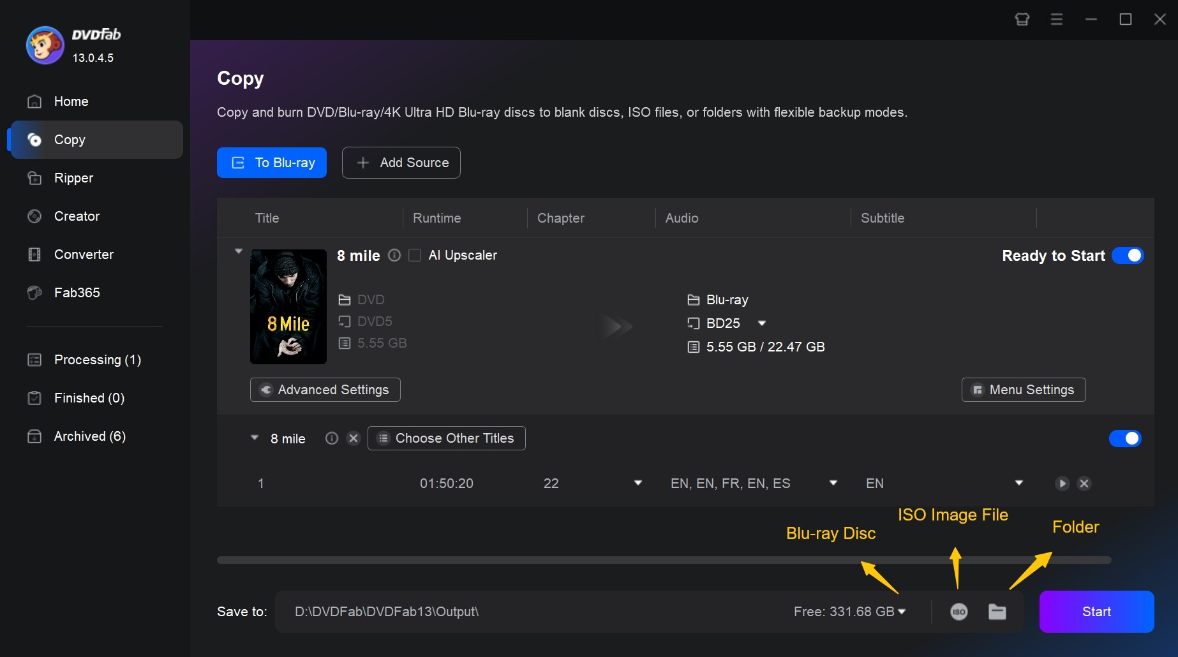The width and height of the screenshot is (1178, 657).
Task: Open the Creator module in sidebar
Action: (x=76, y=216)
